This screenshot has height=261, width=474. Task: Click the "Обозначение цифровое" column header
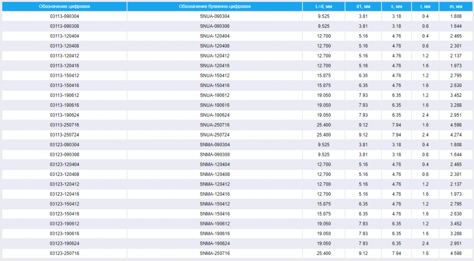[x=64, y=6]
